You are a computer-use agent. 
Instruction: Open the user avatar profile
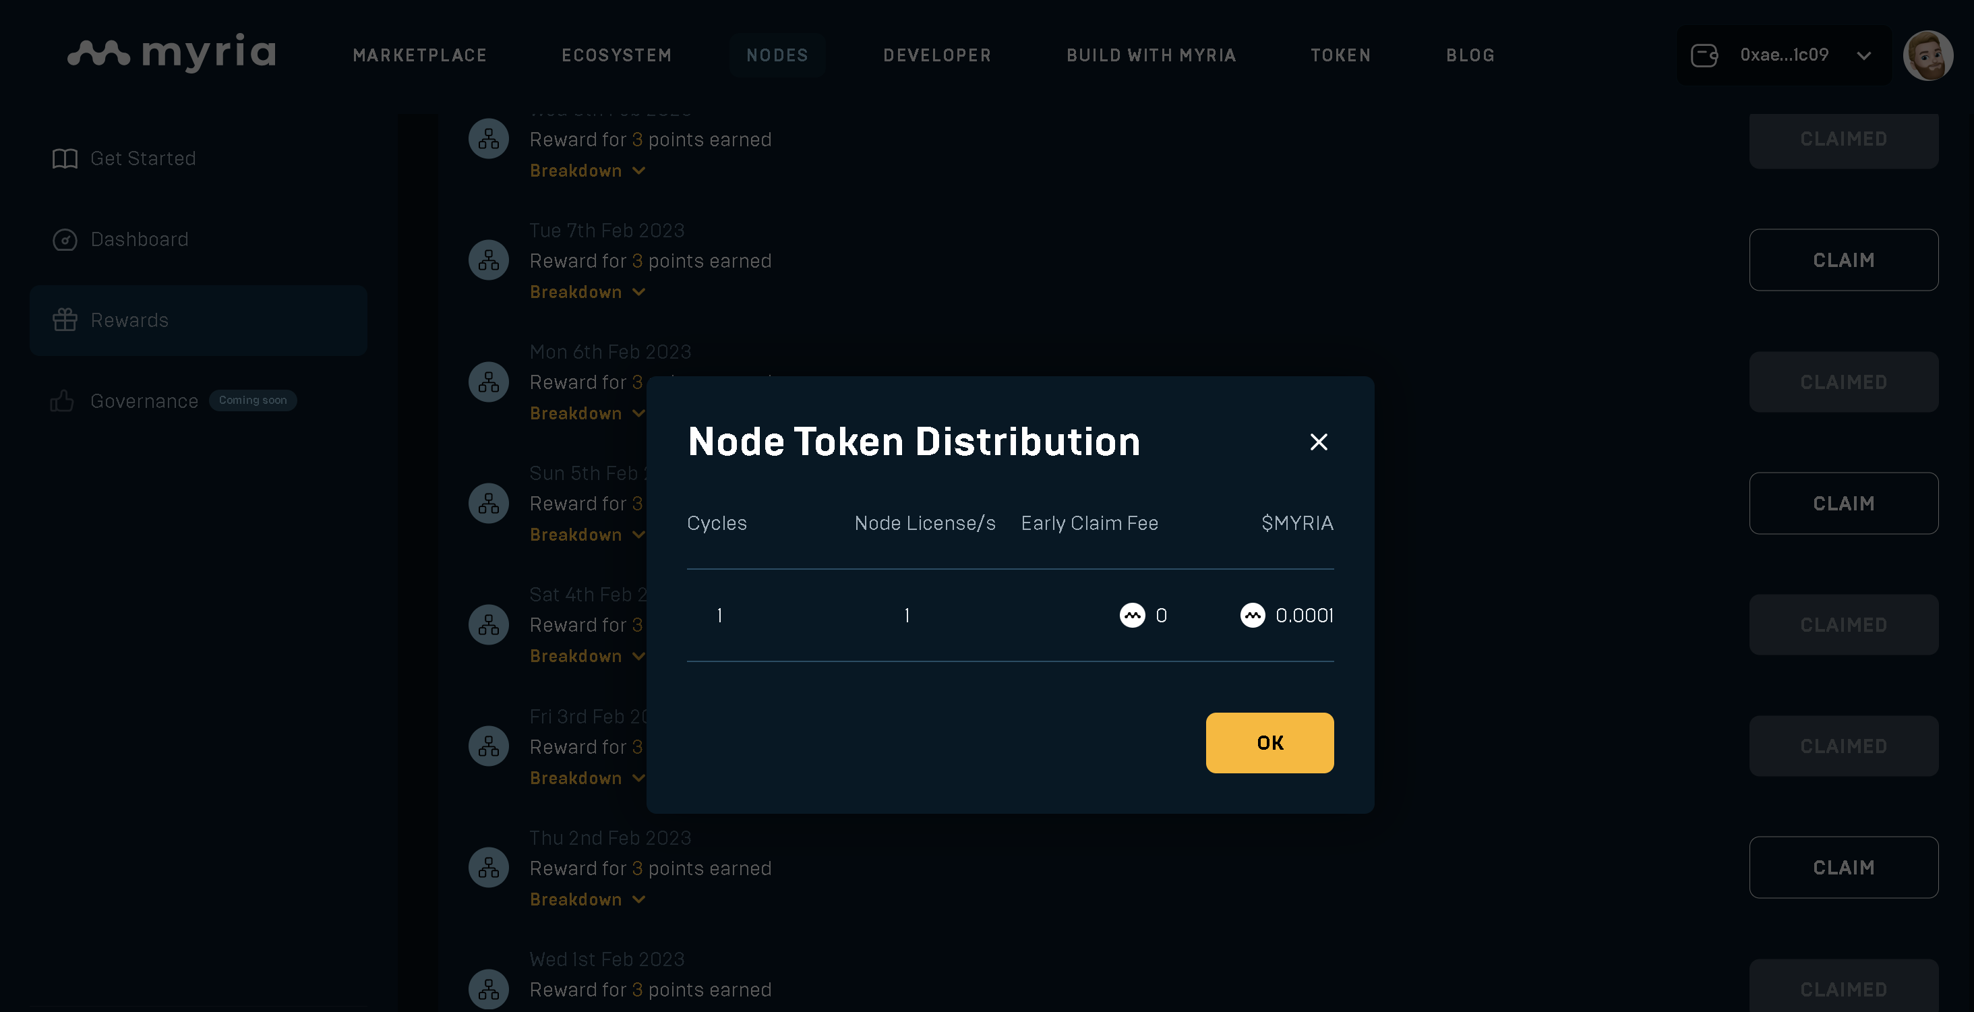coord(1928,55)
